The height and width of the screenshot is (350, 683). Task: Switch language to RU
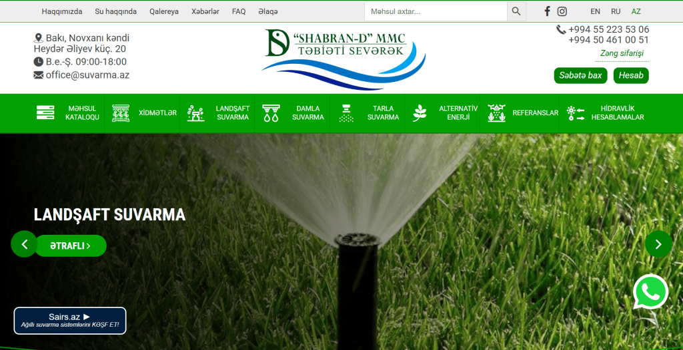(x=616, y=11)
